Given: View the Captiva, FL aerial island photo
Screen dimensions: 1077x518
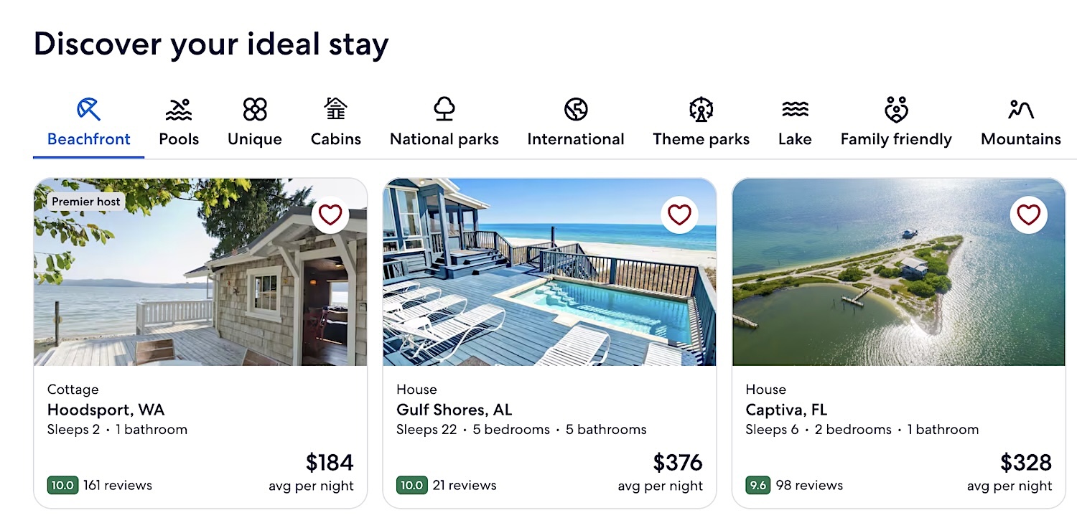Looking at the screenshot, I should (x=897, y=287).
